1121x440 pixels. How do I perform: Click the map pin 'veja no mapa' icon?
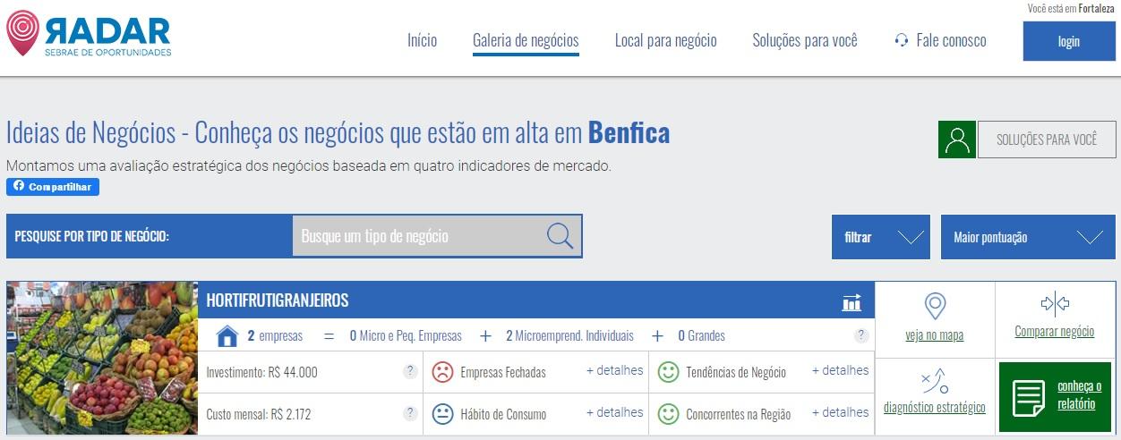[935, 307]
